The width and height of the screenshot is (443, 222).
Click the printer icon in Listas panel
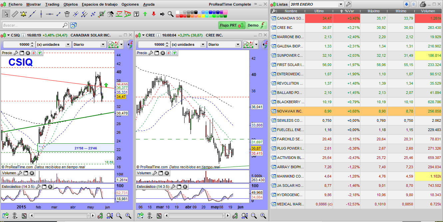[x=423, y=4]
